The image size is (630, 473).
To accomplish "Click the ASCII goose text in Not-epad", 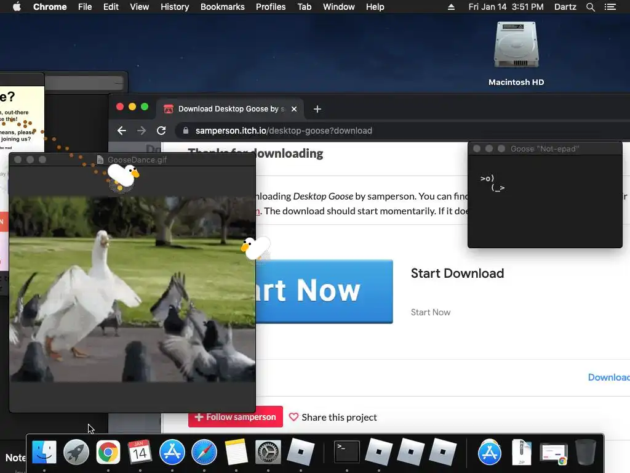I will tap(492, 183).
